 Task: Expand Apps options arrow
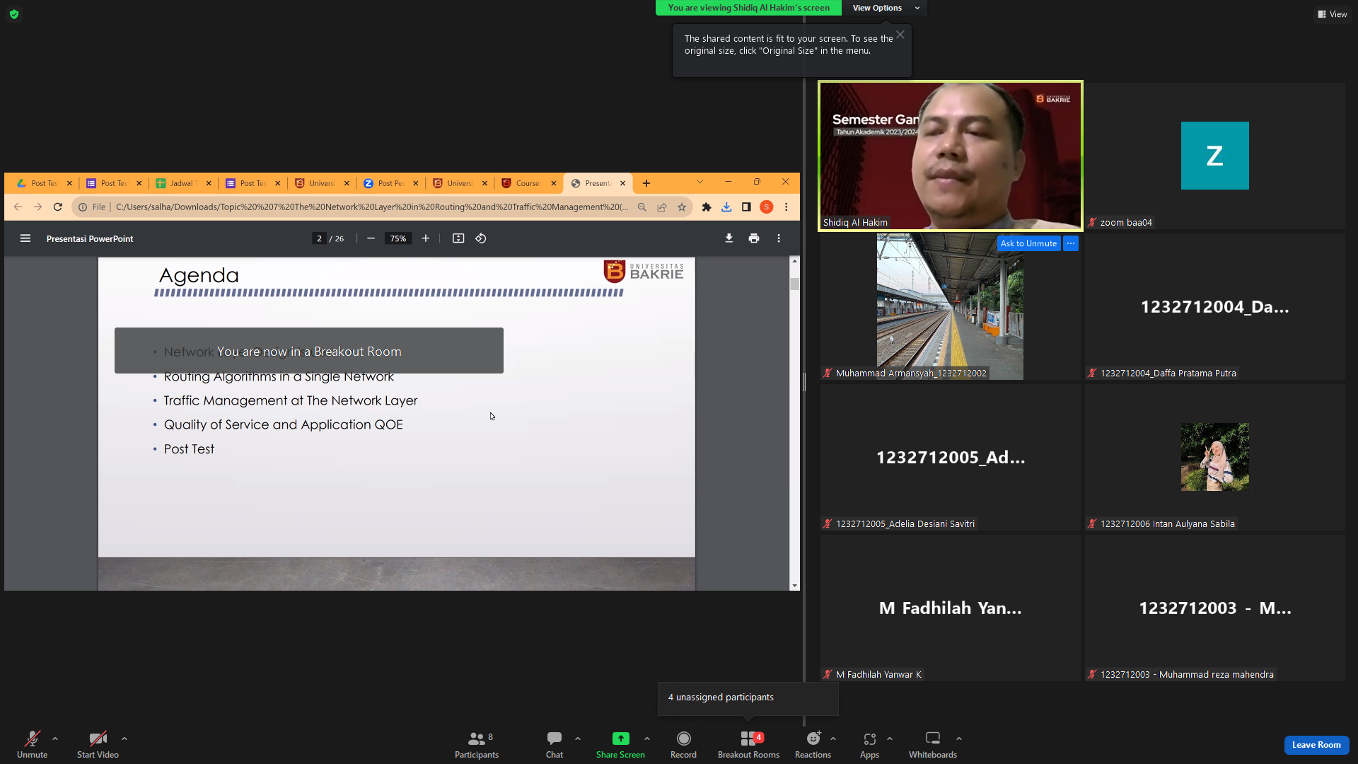890,739
